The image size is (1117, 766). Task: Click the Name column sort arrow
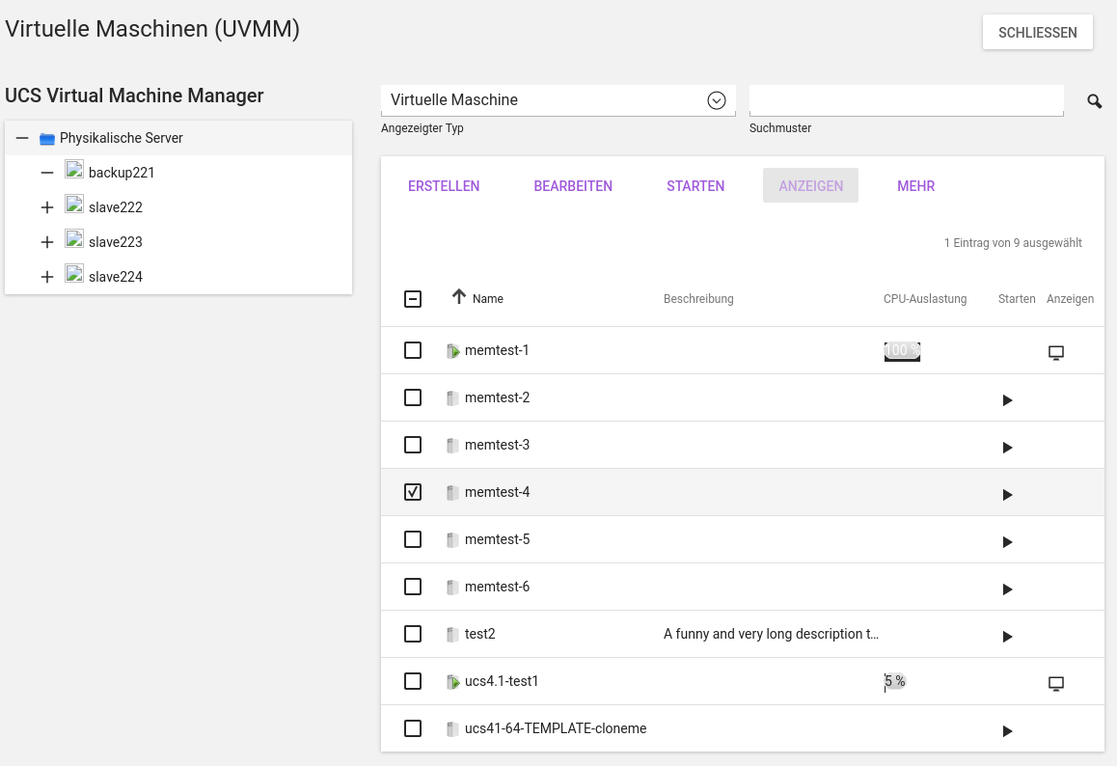(459, 297)
